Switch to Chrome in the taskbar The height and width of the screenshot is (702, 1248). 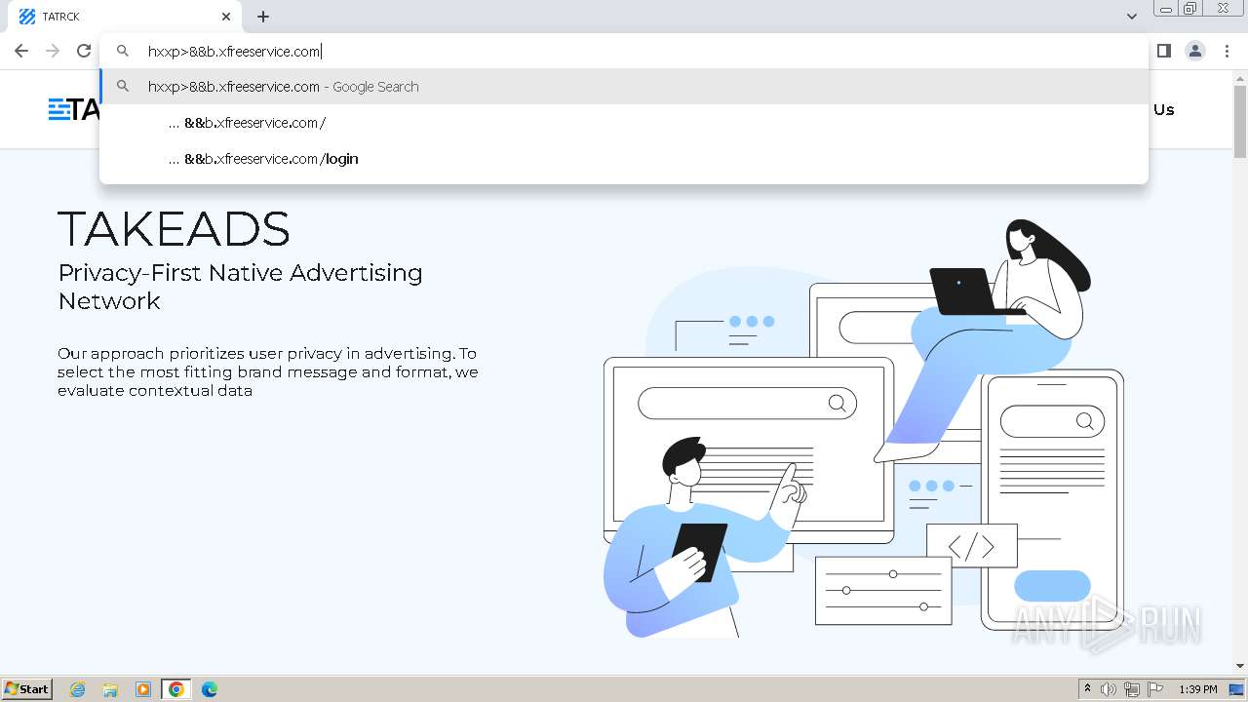(176, 689)
